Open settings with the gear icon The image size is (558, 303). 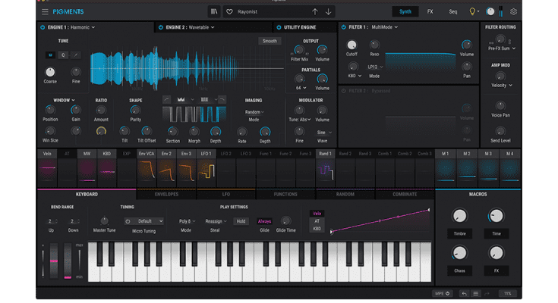pos(514,12)
